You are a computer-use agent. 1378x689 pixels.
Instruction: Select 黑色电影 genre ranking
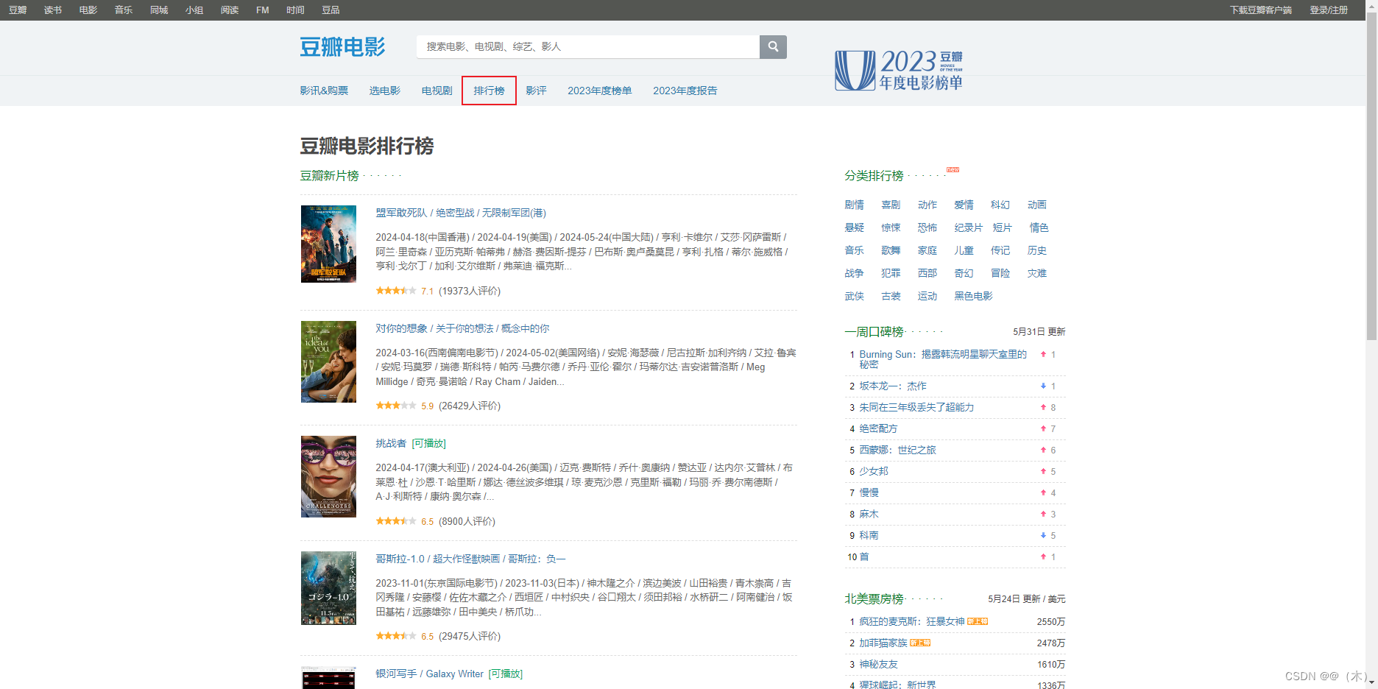tap(974, 296)
